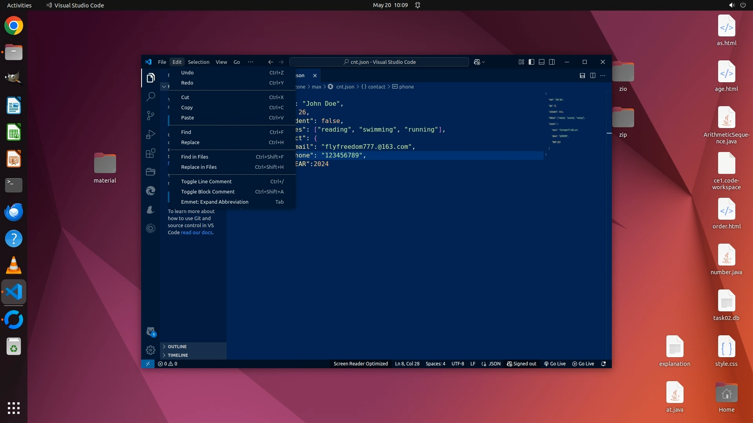Toggle the bottom panel visibility

point(542,62)
